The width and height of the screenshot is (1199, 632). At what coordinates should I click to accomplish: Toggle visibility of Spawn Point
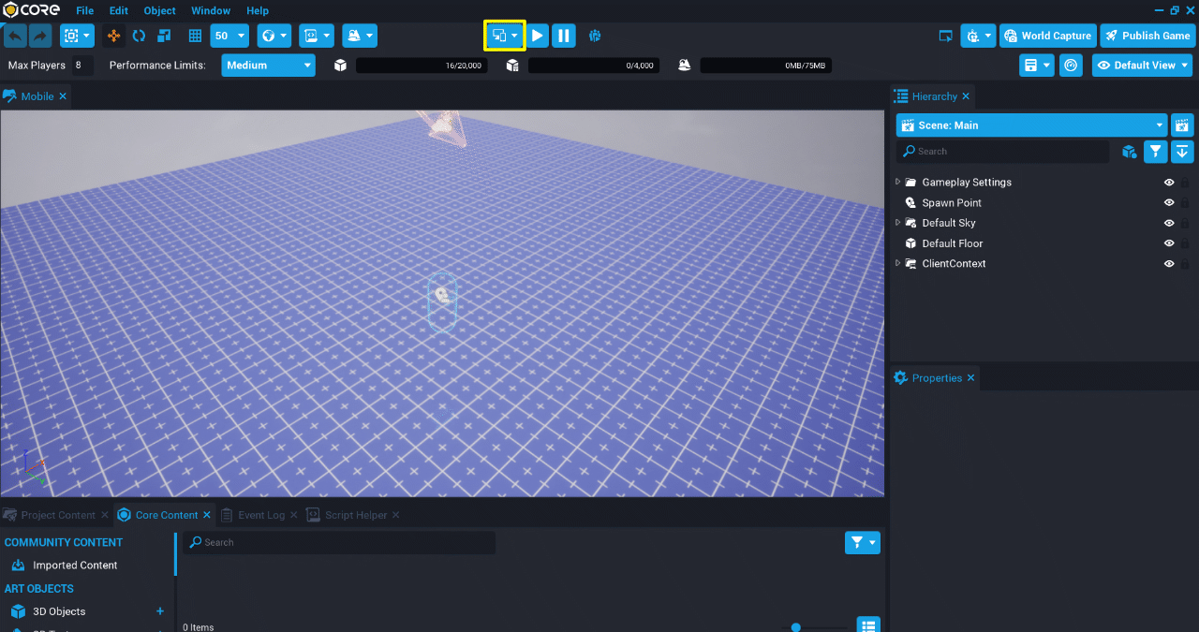pyautogui.click(x=1168, y=202)
